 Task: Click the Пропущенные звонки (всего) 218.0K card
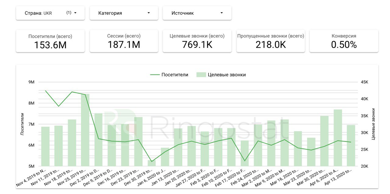pyautogui.click(x=271, y=41)
